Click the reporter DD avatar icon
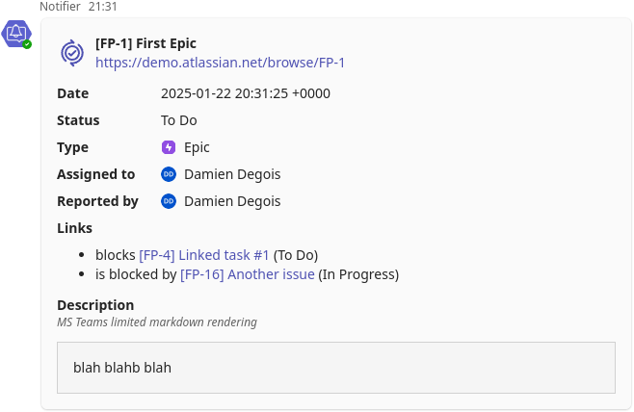 click(x=169, y=201)
